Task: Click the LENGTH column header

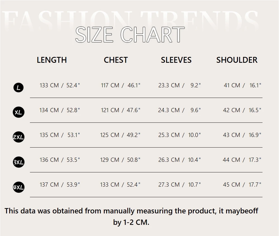Action: coord(52,60)
